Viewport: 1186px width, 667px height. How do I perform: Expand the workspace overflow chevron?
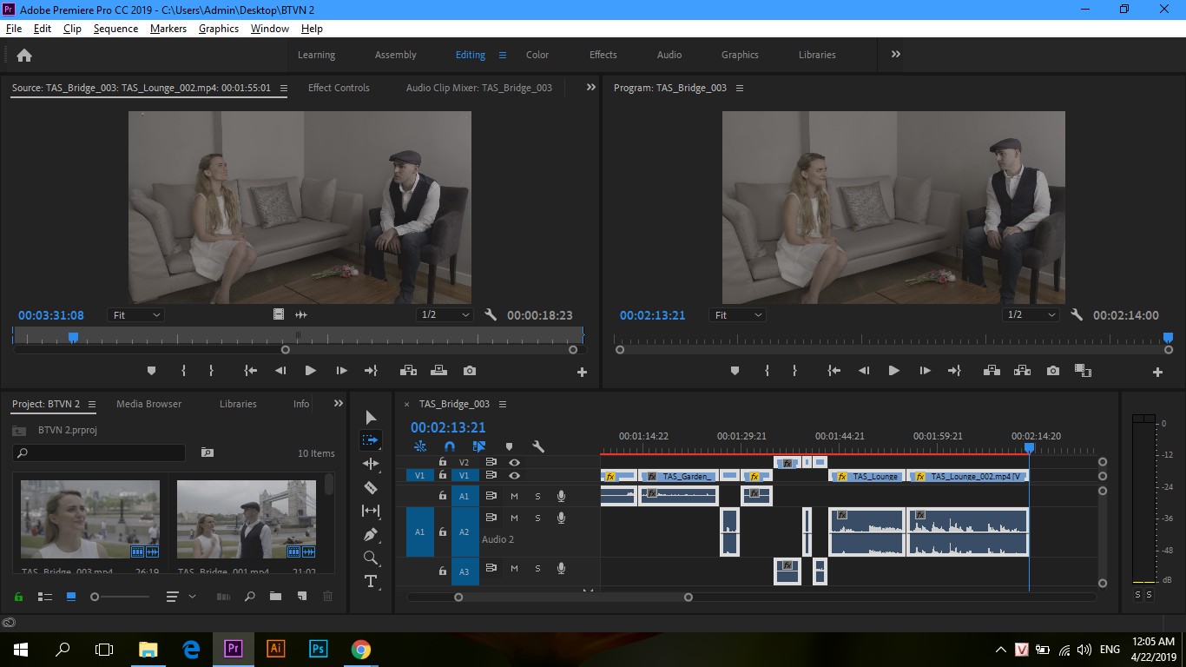click(x=895, y=54)
